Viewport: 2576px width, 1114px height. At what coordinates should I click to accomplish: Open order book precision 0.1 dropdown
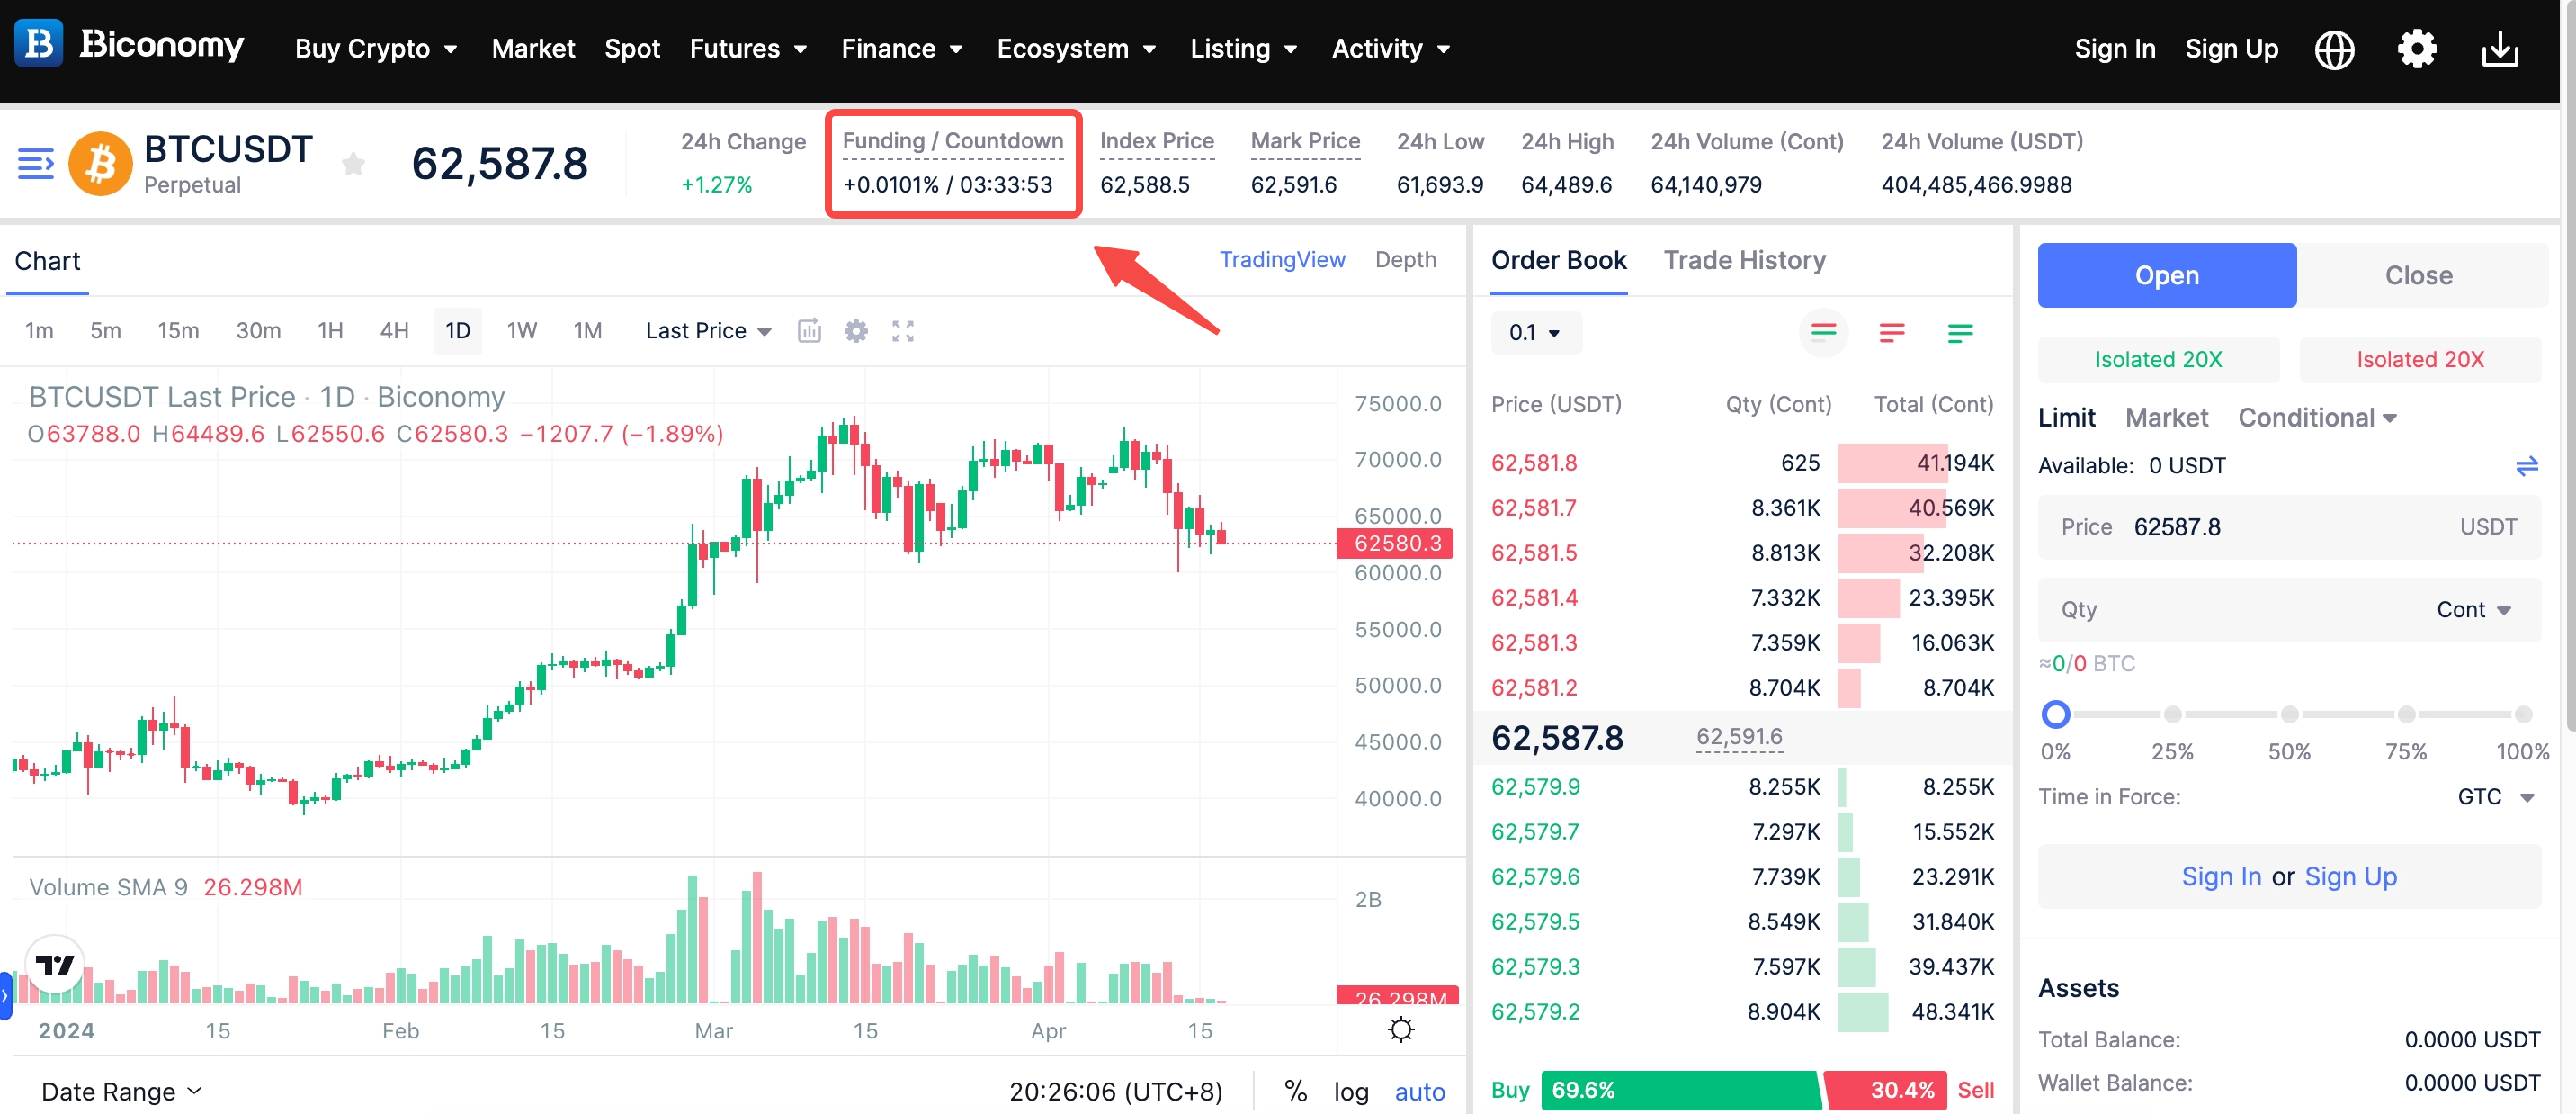click(1535, 333)
